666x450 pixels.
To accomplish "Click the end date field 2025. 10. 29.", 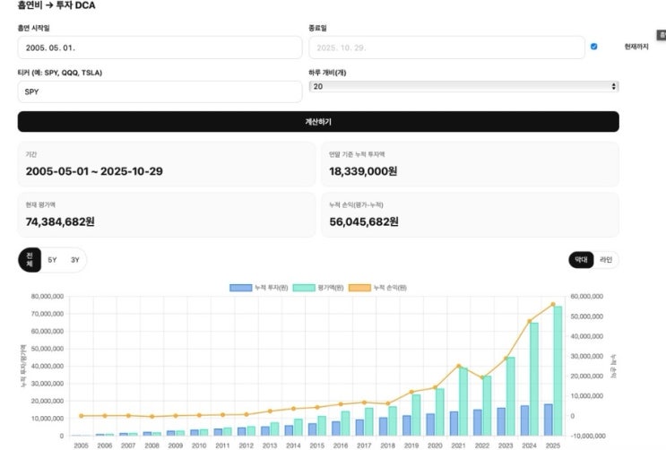I will point(446,48).
